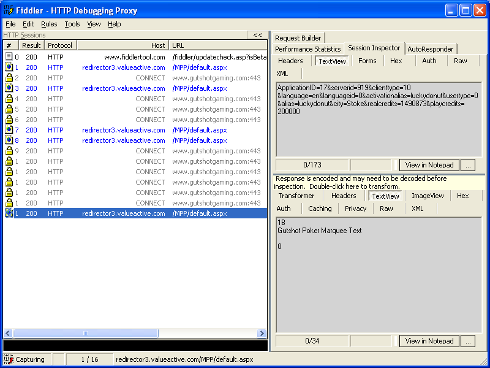Viewport: 490px width, 368px height.
Task: Open the Edit menu
Action: (x=28, y=24)
